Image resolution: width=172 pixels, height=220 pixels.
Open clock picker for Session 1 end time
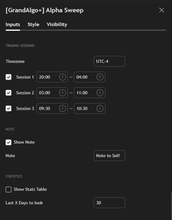coord(100,77)
